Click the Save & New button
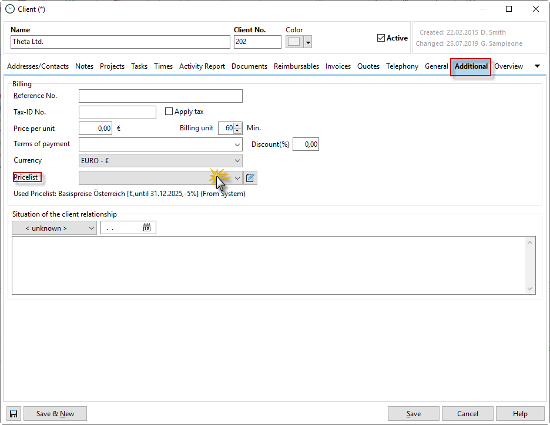Image resolution: width=550 pixels, height=425 pixels. point(55,414)
